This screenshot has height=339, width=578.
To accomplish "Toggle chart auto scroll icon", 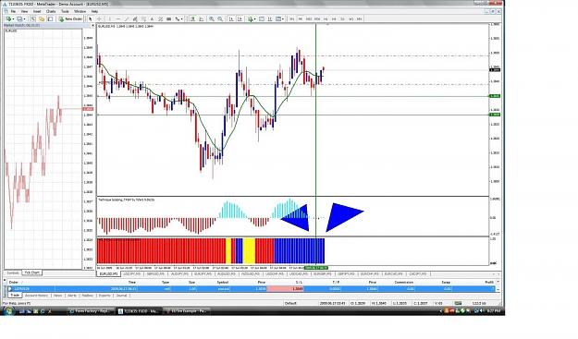I will pos(231,18).
